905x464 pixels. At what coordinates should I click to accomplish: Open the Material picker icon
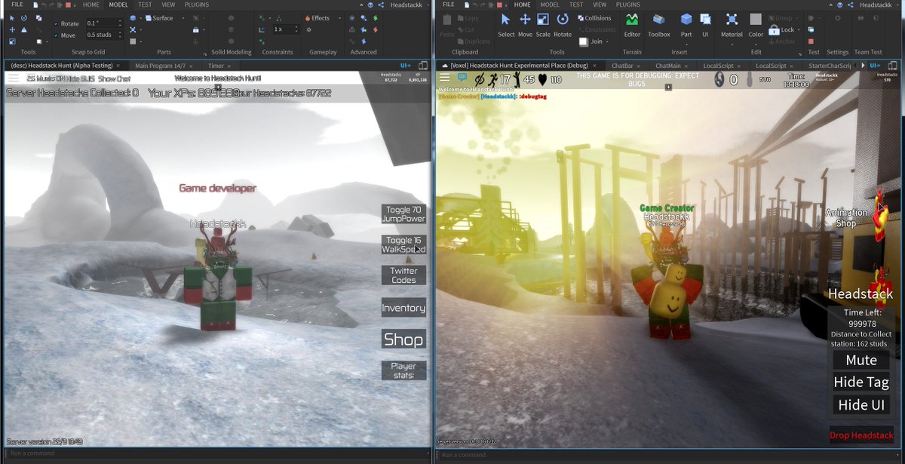point(732,20)
